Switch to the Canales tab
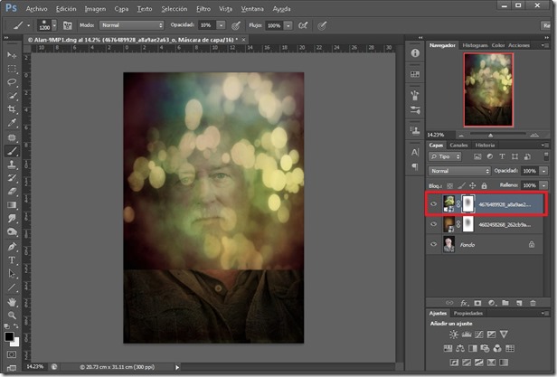557x377 pixels. [459, 145]
